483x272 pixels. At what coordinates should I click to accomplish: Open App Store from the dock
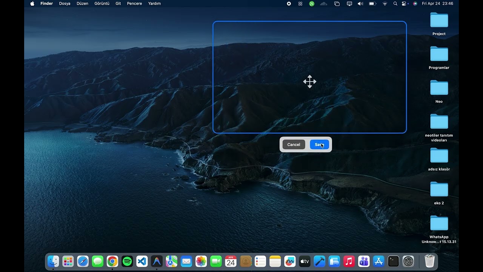(x=378, y=261)
